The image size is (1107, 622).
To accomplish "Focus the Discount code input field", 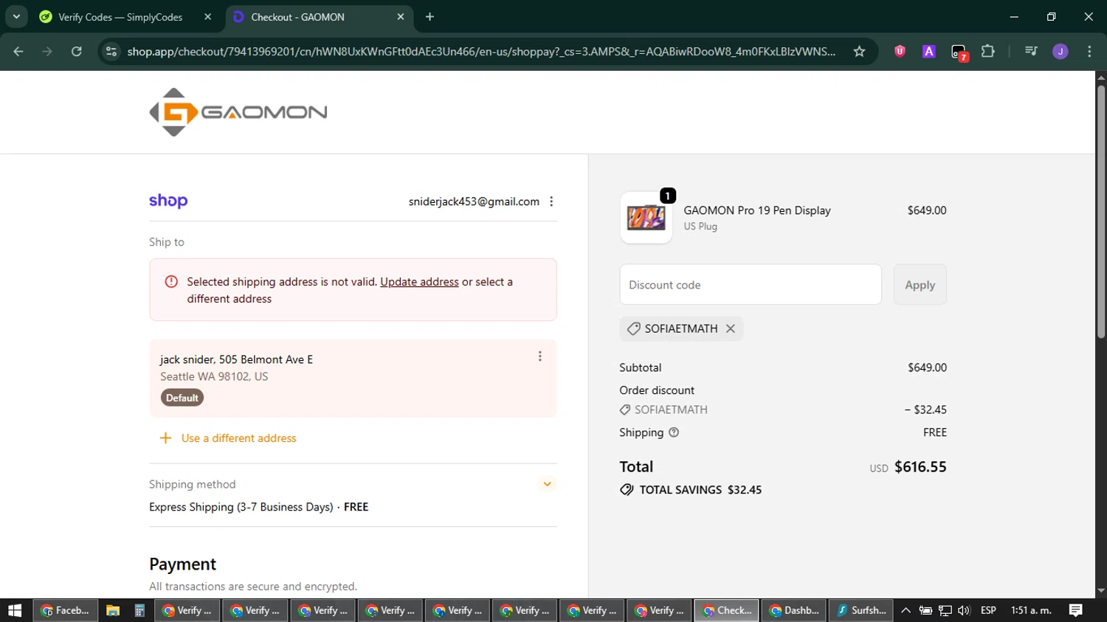I will pos(751,285).
